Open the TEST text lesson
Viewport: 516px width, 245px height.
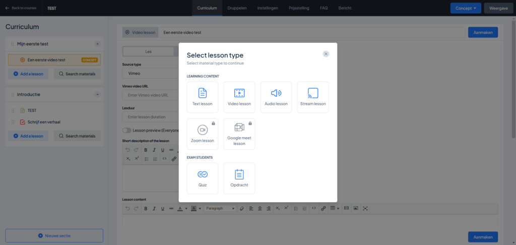pos(32,110)
